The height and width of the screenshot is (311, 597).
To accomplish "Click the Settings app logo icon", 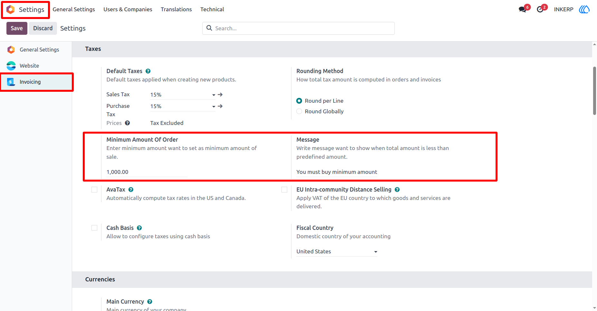I will 11,10.
